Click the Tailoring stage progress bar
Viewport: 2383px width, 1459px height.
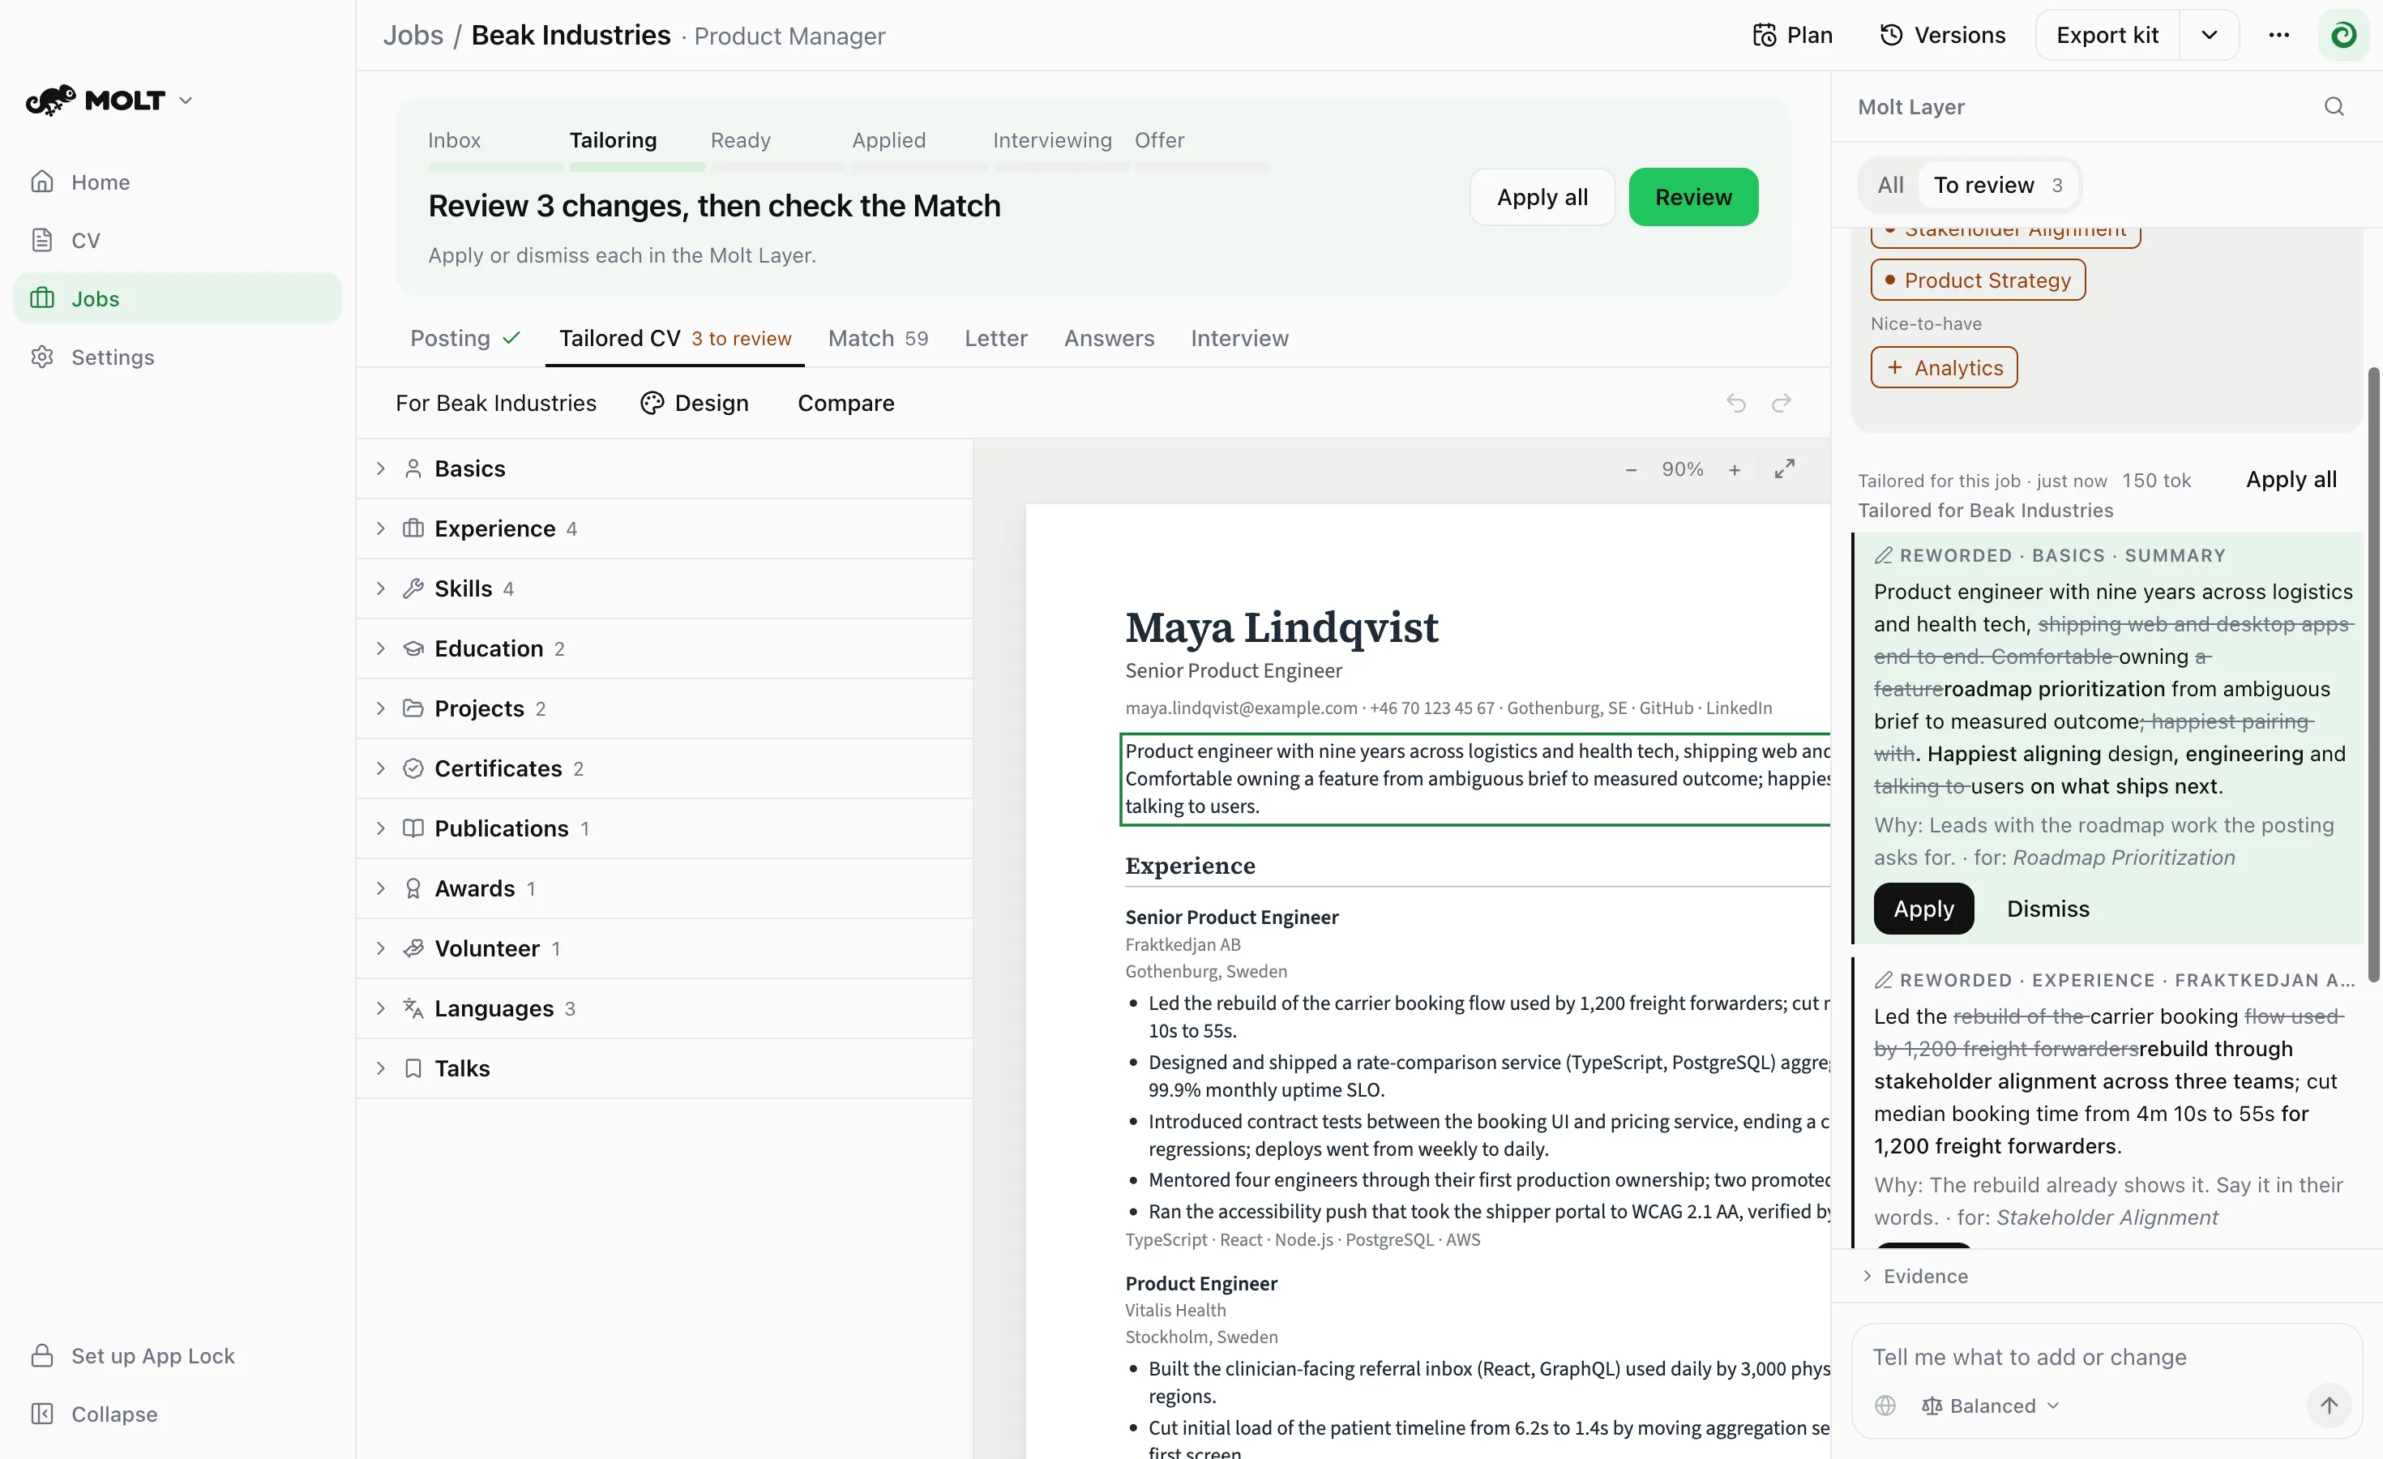tap(636, 166)
